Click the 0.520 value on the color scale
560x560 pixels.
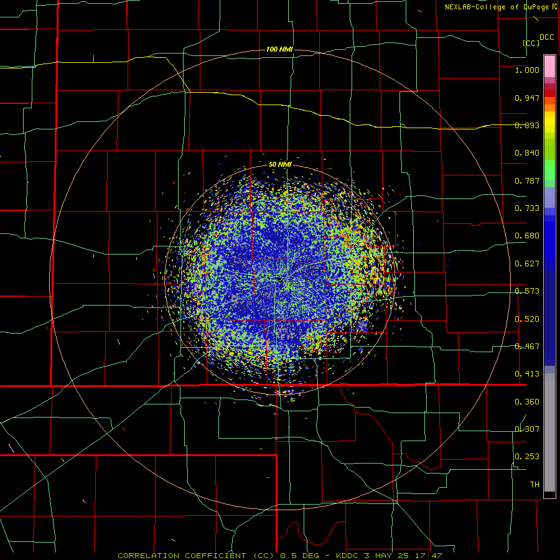(527, 319)
